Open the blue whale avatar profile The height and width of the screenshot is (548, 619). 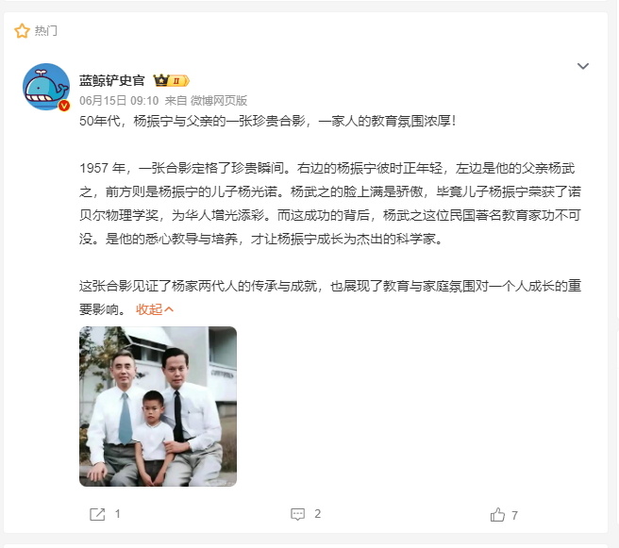[46, 87]
